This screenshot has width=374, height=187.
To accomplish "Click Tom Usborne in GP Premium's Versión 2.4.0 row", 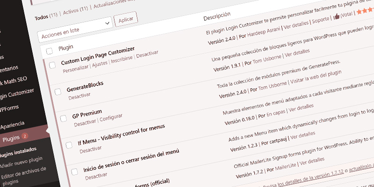I will pyautogui.click(x=273, y=86).
